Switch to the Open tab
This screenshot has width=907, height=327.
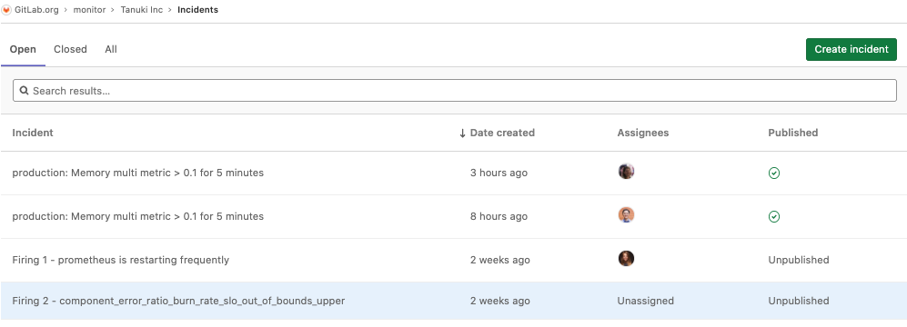click(23, 50)
